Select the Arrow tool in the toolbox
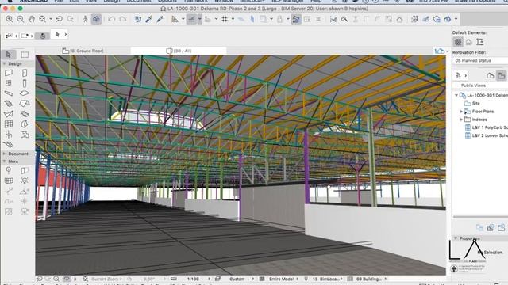Screen dimensions: 508x285 click(9, 55)
